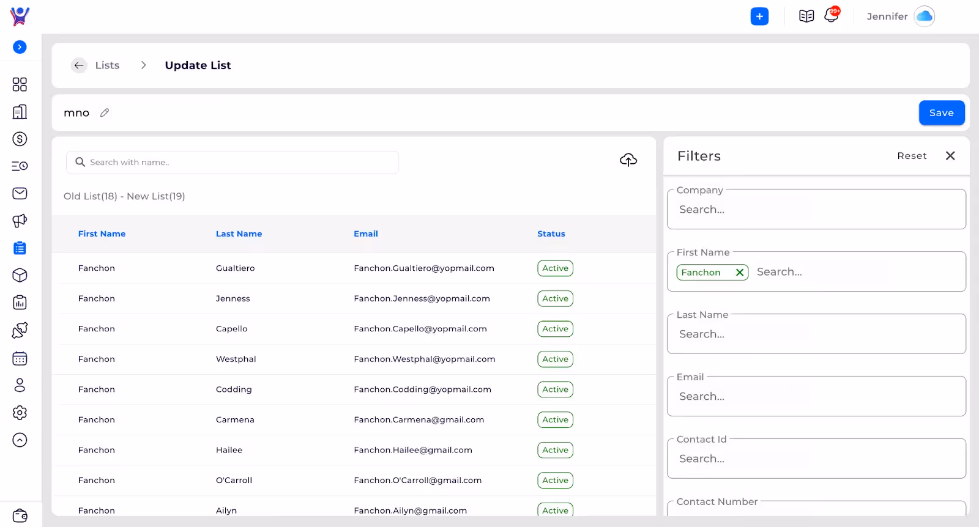The width and height of the screenshot is (979, 527).
Task: Click the cloud upload icon
Action: click(628, 160)
